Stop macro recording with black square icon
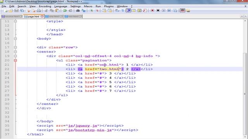 coord(158,10)
